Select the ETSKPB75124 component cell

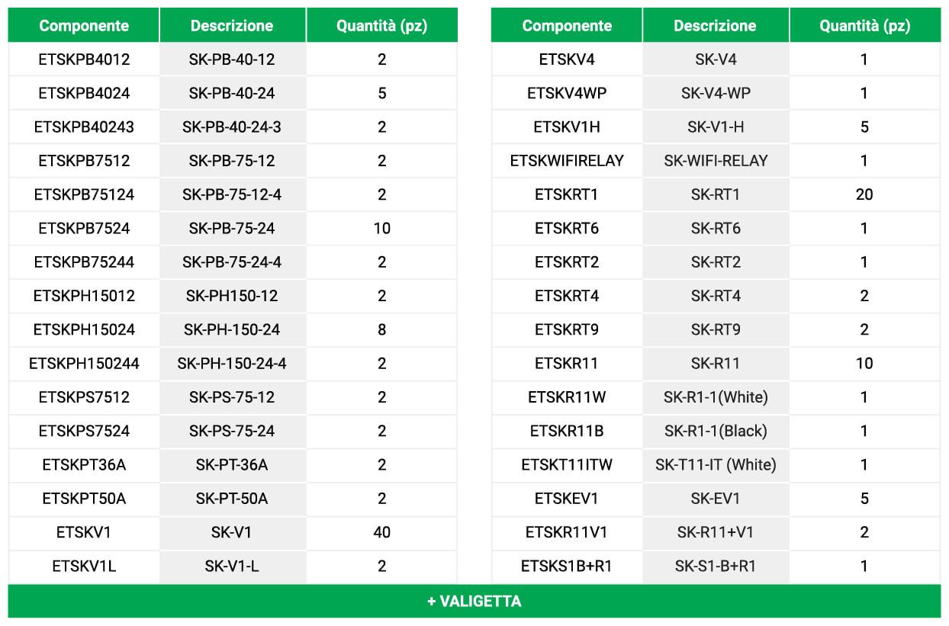[84, 194]
